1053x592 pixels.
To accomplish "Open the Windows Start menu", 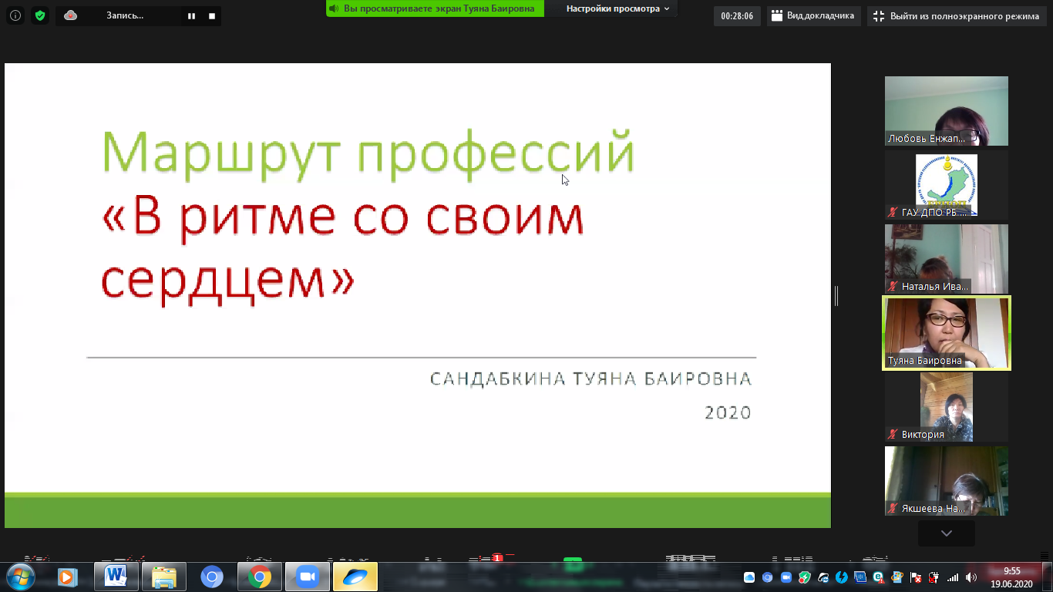I will pos(19,577).
